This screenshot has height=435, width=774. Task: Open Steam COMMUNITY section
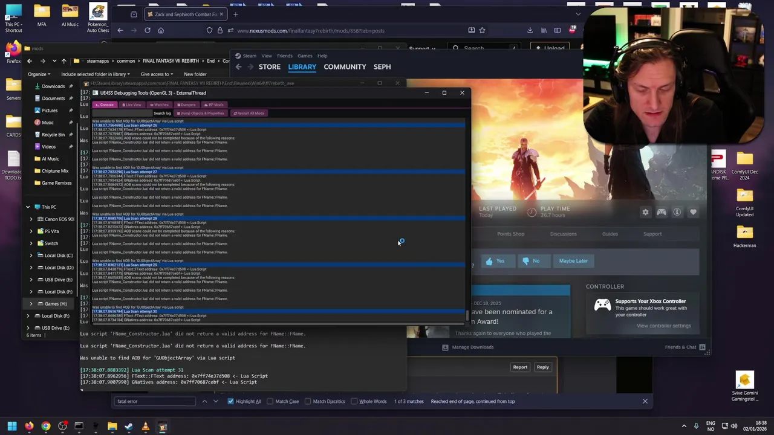pyautogui.click(x=345, y=67)
